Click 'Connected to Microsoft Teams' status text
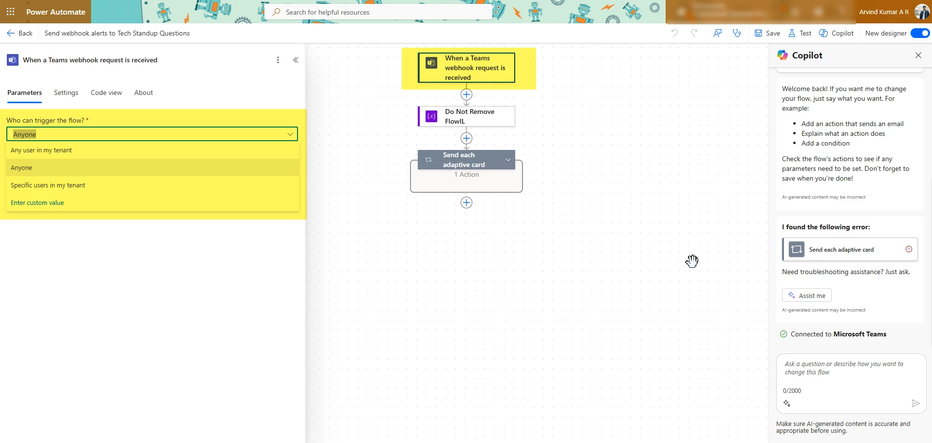 click(x=839, y=334)
